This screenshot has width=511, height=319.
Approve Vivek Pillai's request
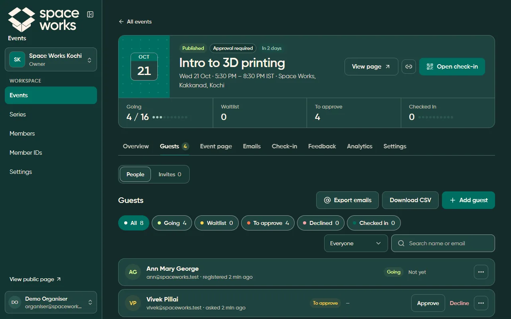pos(428,303)
